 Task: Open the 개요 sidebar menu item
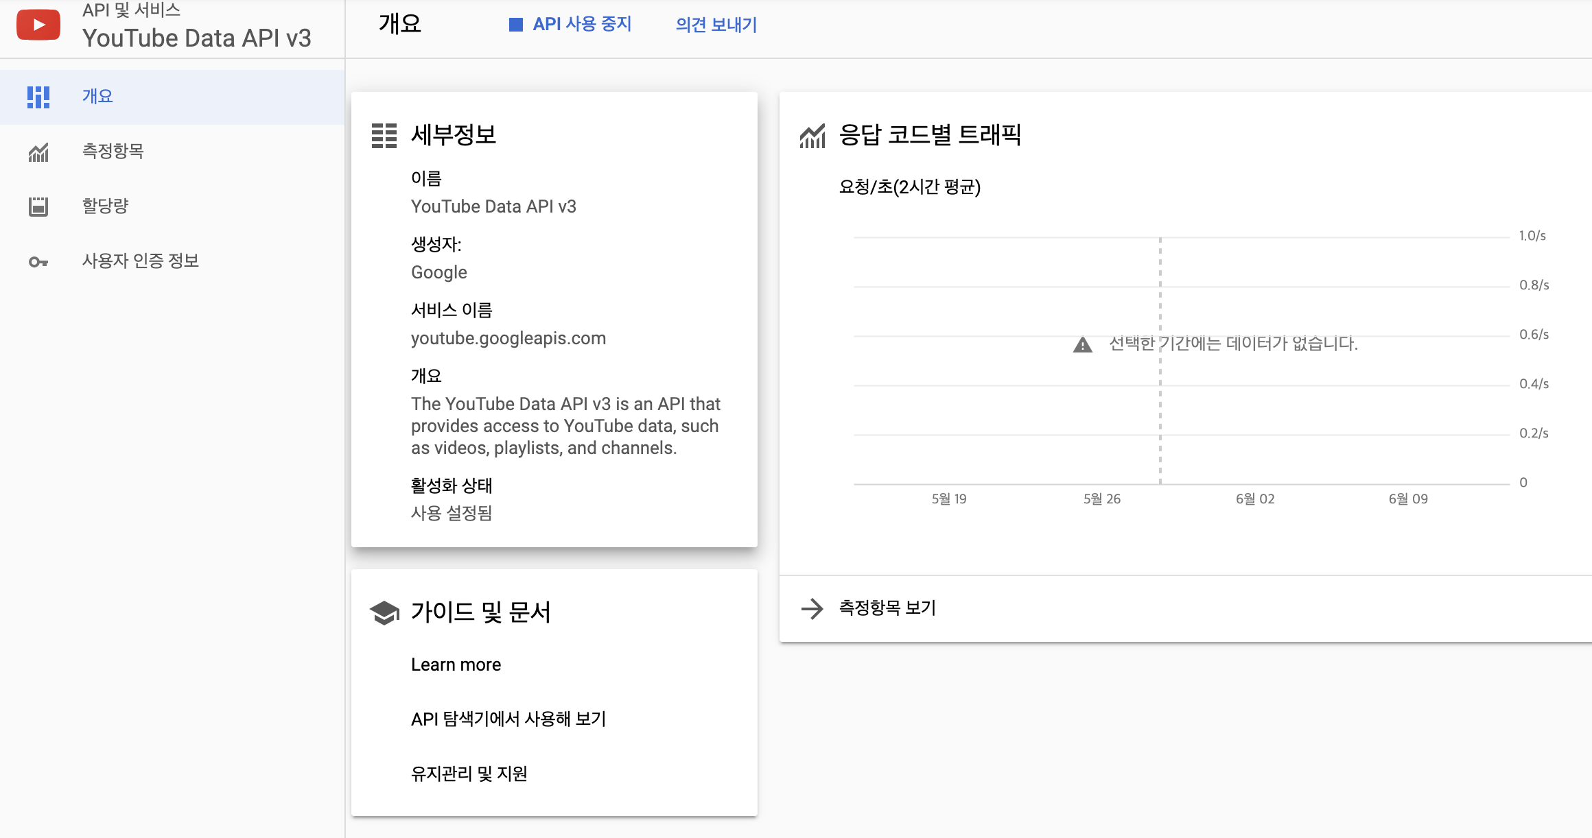[x=97, y=97]
